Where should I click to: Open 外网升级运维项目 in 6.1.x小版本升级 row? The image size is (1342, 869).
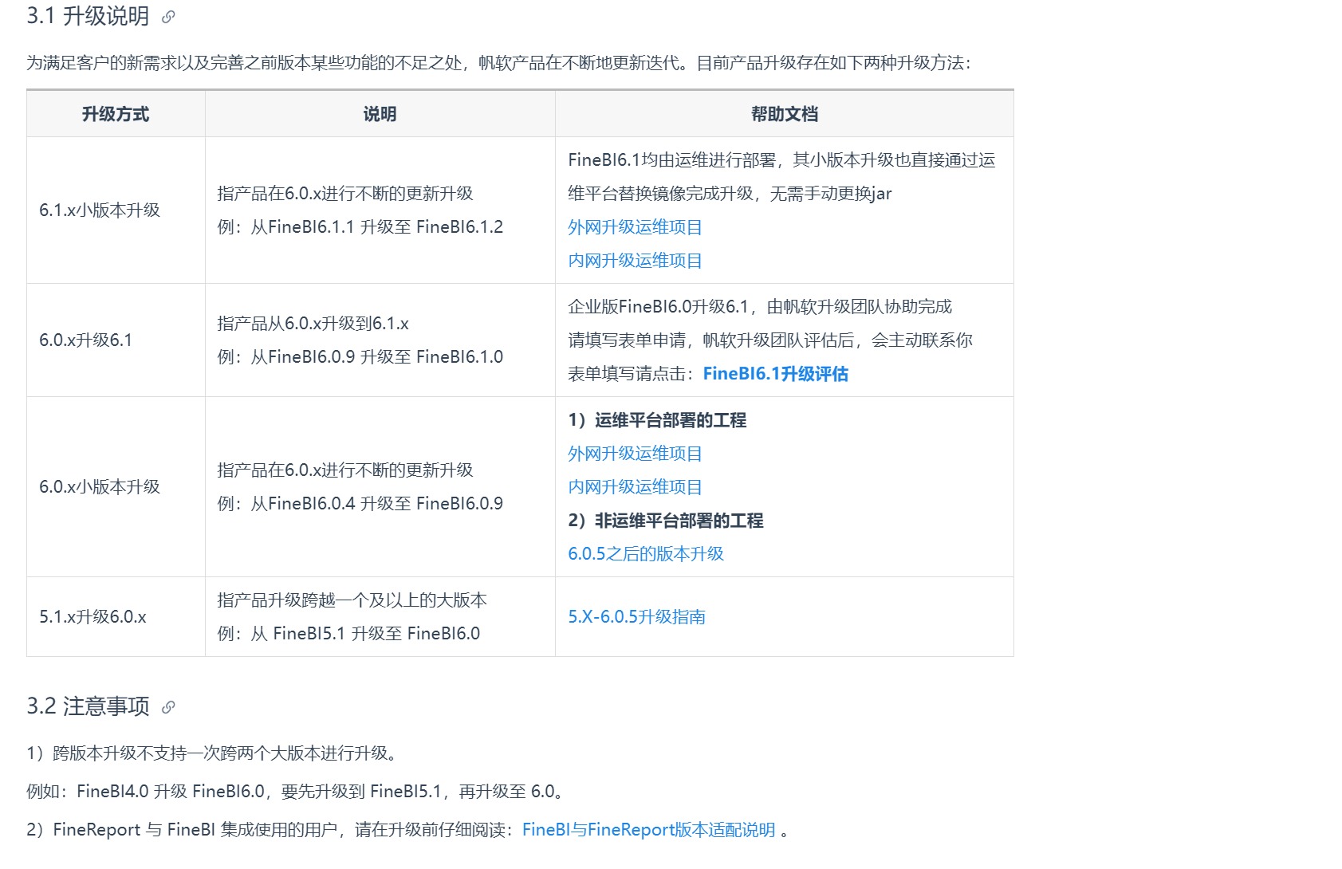(x=635, y=227)
